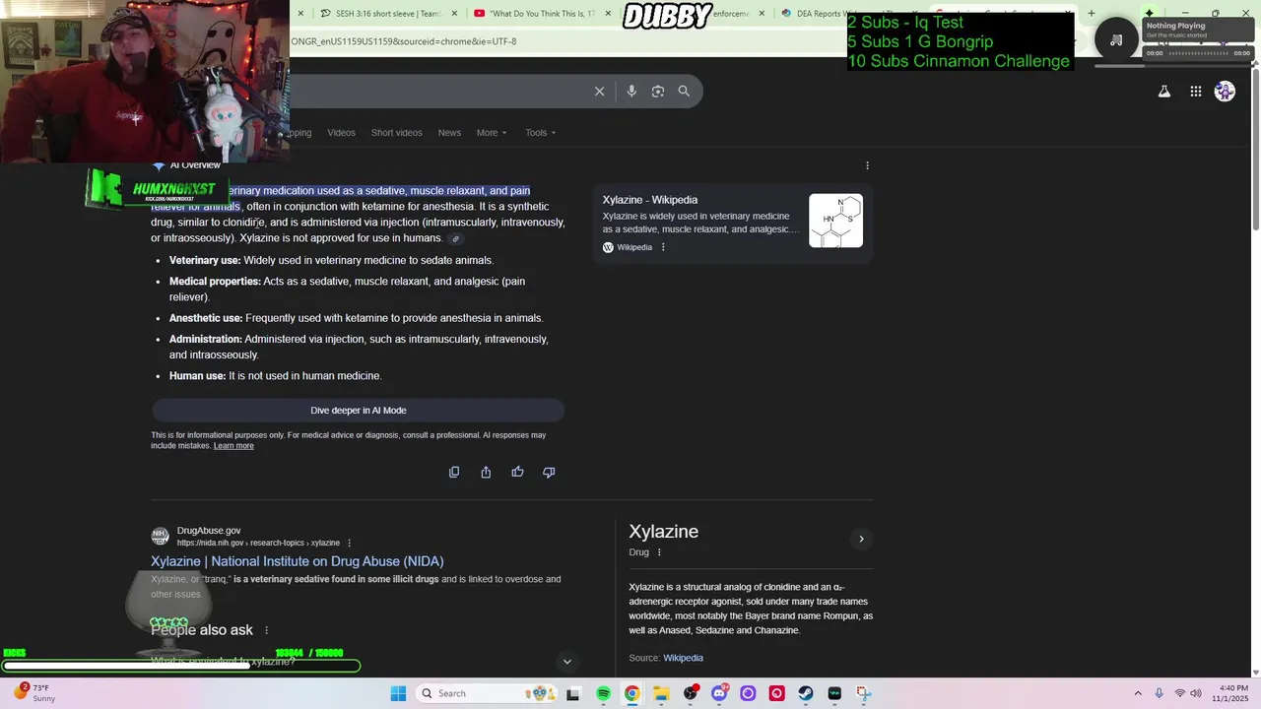The height and width of the screenshot is (709, 1261).
Task: Click the DrugAbuse.gov site name
Action: coord(209,531)
